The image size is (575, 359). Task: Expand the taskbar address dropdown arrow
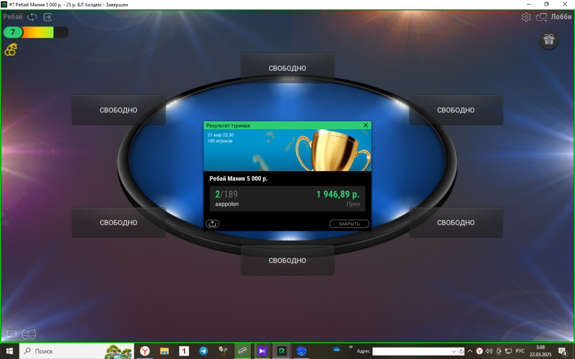(454, 351)
